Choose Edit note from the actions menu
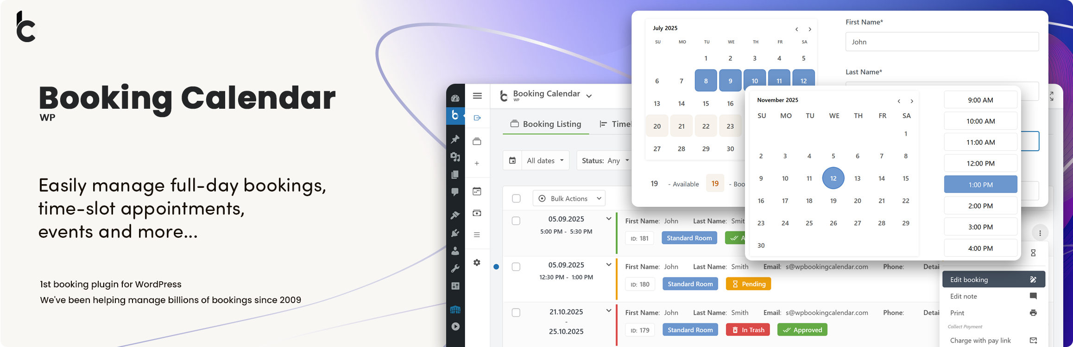This screenshot has width=1073, height=347. click(993, 296)
